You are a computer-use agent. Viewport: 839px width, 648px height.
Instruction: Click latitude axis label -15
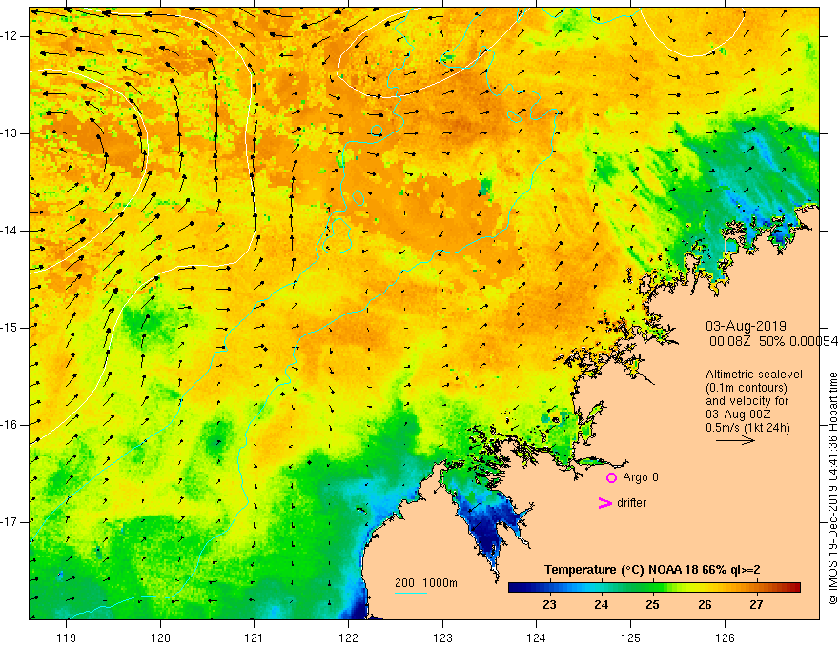click(x=10, y=328)
